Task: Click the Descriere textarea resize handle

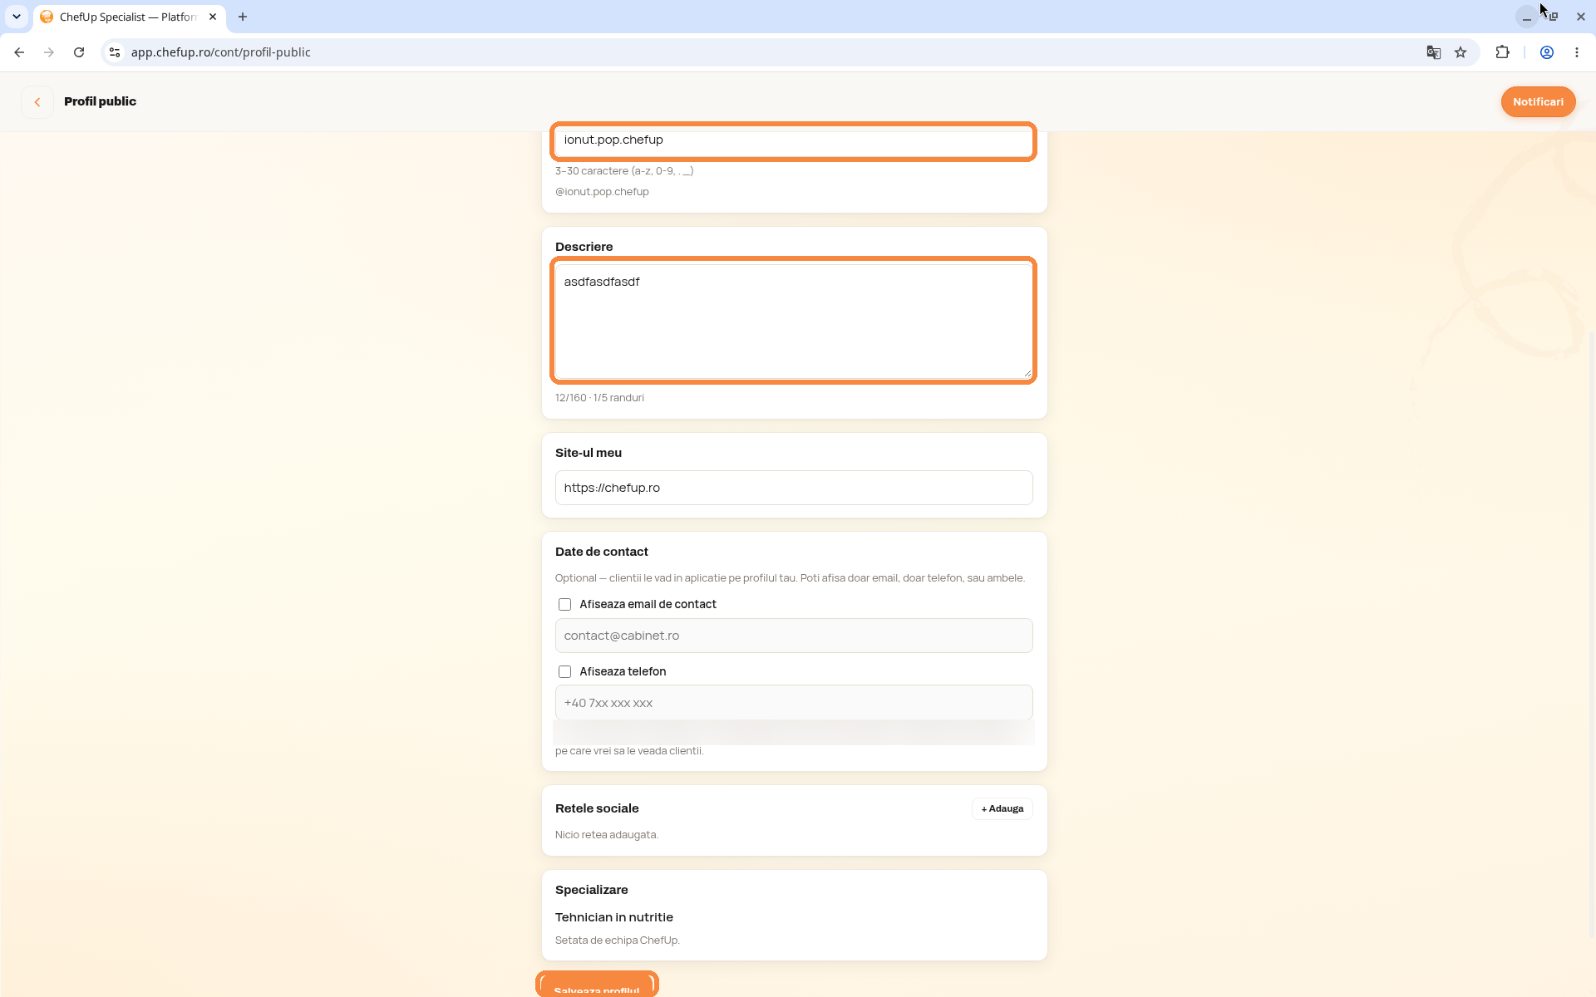Action: click(x=1027, y=374)
